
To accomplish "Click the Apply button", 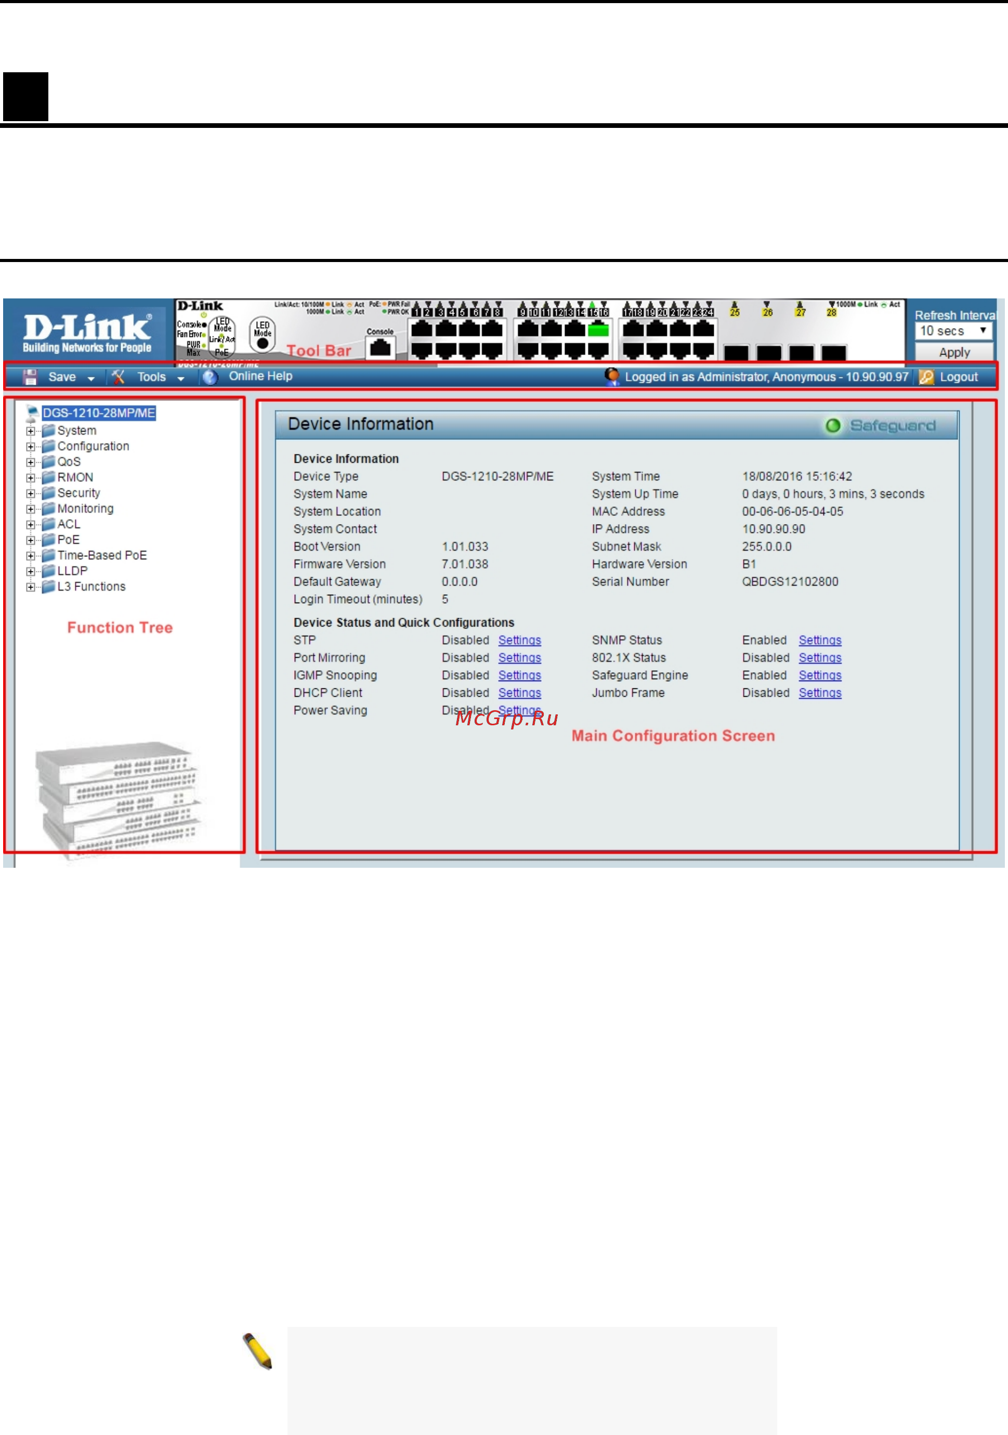I will (x=954, y=353).
